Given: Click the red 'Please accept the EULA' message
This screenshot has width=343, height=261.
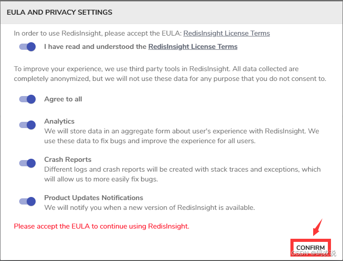Looking at the screenshot, I should (x=102, y=226).
